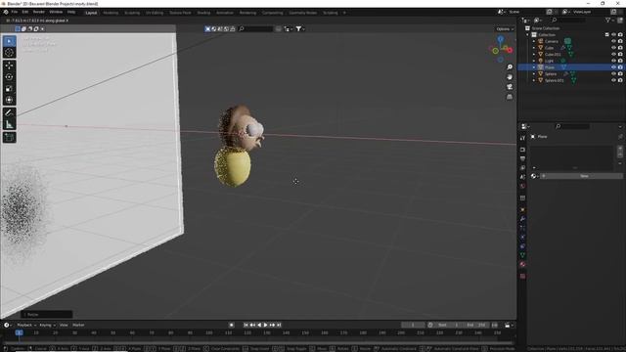Click the outliner search field
This screenshot has width=626, height=352.
click(568, 20)
